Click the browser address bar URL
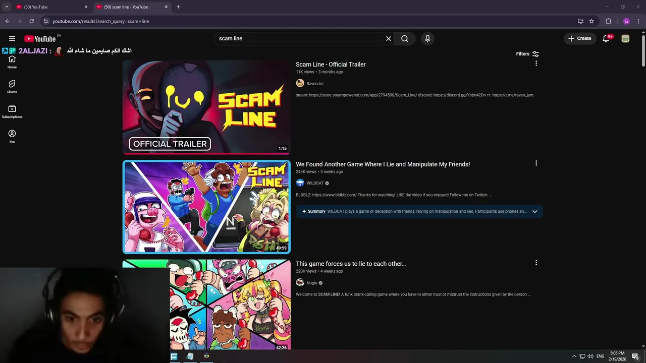This screenshot has width=646, height=363. [101, 21]
